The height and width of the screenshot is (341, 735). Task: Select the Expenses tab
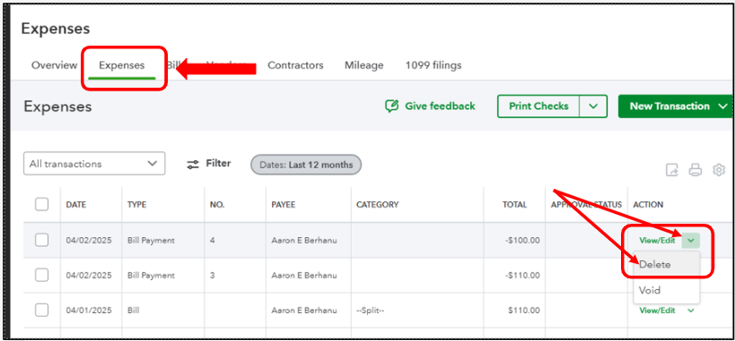tap(121, 65)
